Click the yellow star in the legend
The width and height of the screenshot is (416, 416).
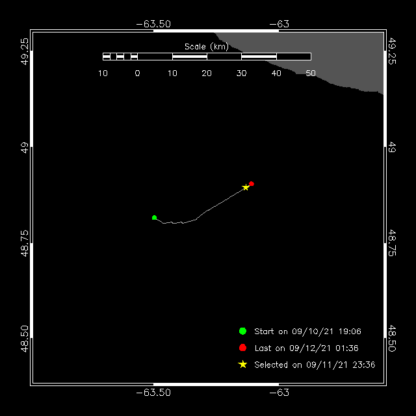click(x=243, y=365)
